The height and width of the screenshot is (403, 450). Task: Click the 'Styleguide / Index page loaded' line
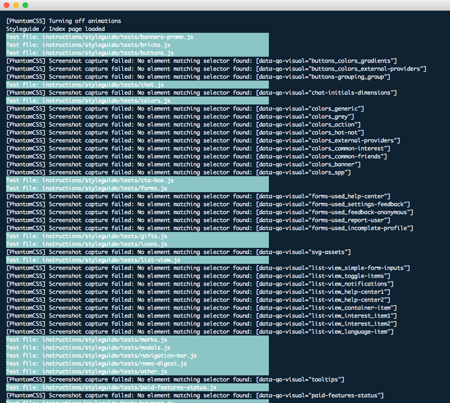click(x=55, y=29)
